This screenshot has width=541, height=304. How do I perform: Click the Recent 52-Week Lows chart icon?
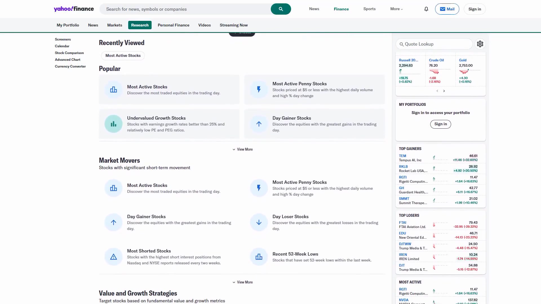click(x=259, y=257)
